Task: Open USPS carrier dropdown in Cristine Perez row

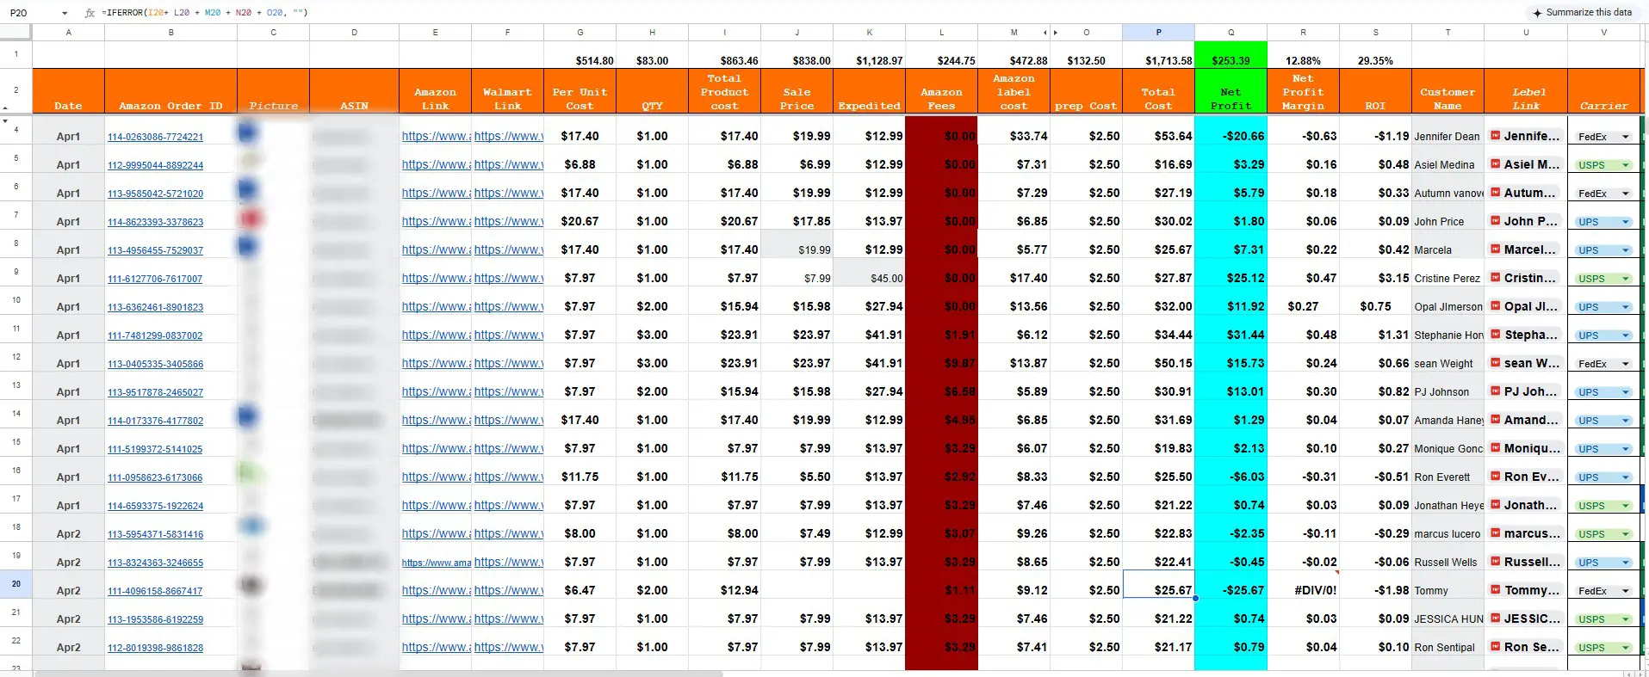Action: tap(1626, 279)
